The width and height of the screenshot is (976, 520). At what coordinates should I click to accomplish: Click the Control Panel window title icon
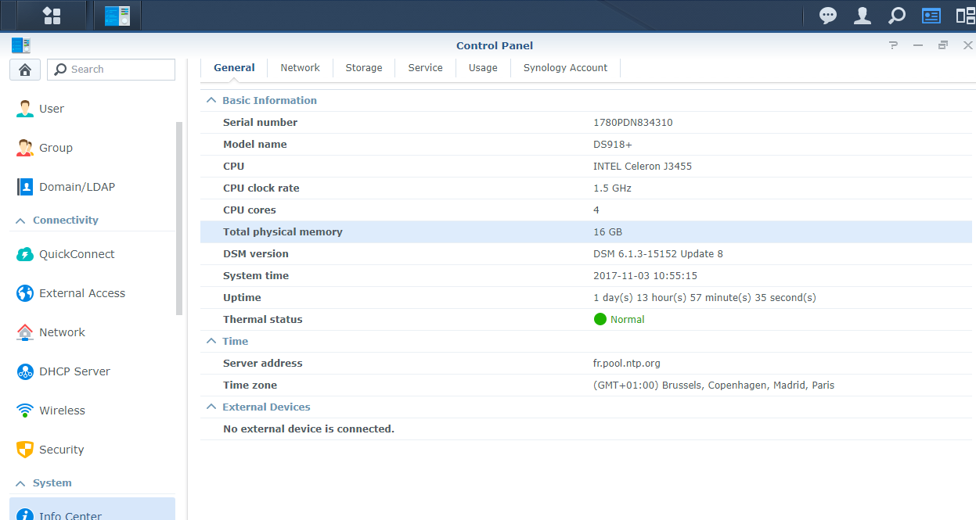(x=20, y=45)
